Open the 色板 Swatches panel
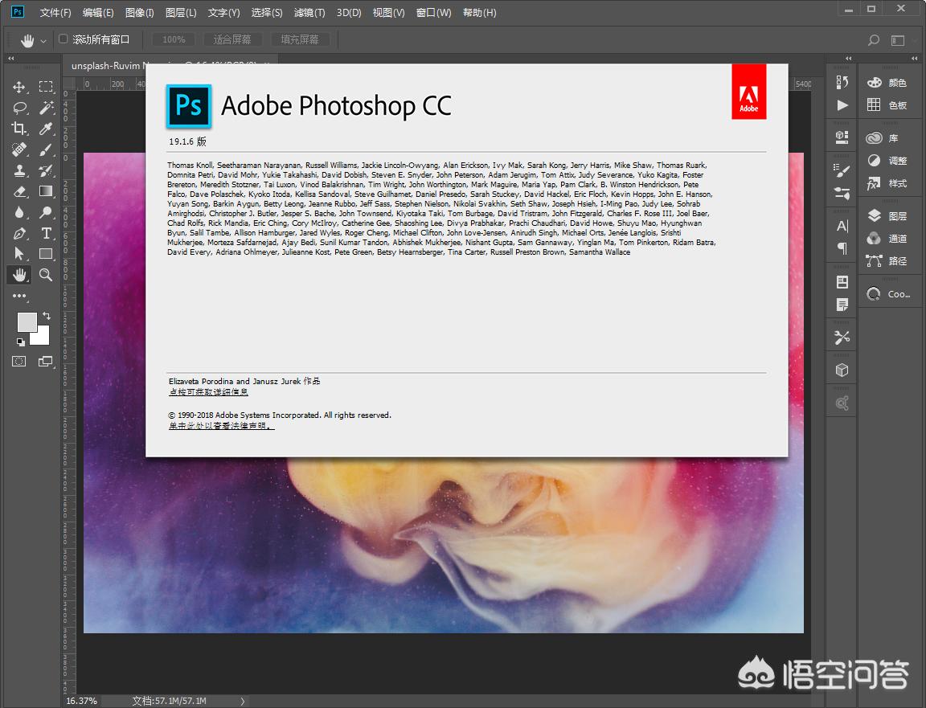Viewport: 926px width, 708px height. [x=889, y=105]
